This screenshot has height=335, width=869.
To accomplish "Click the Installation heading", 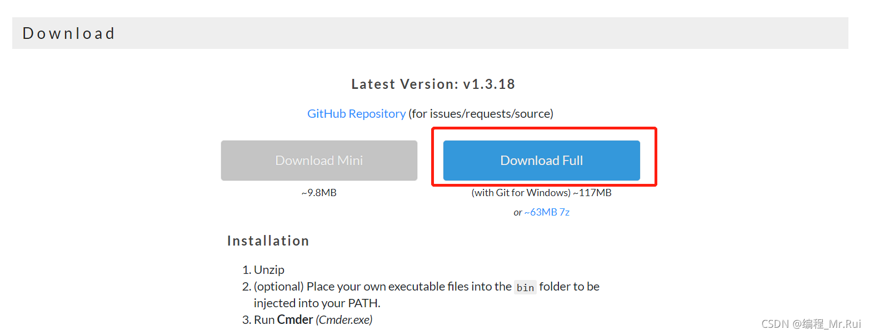I will (x=268, y=241).
